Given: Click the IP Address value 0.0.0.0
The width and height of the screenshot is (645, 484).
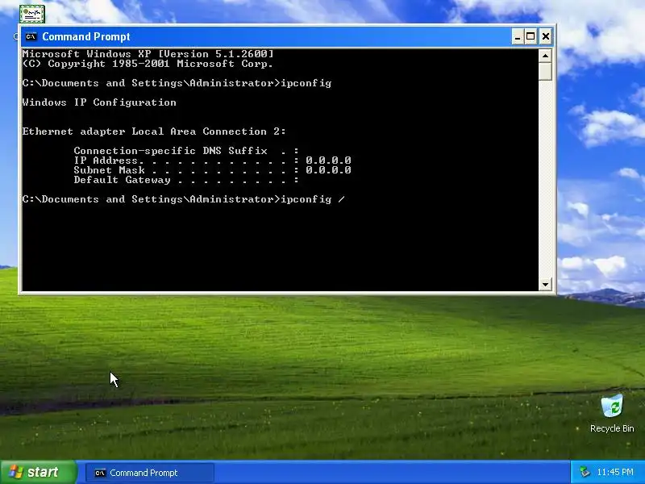Looking at the screenshot, I should (328, 160).
